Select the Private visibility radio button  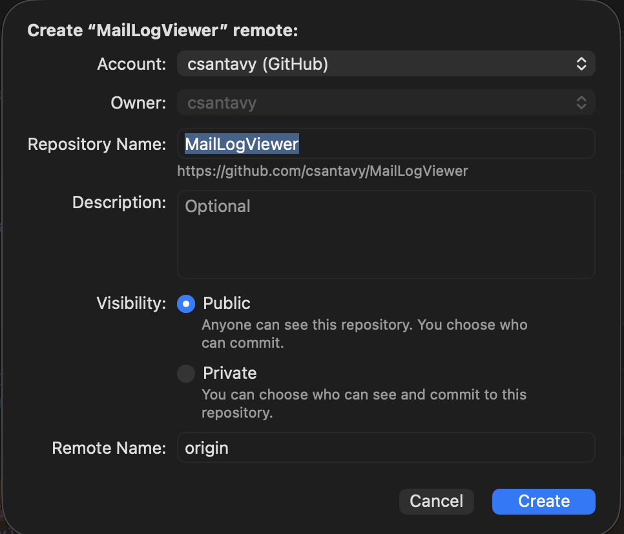point(186,374)
